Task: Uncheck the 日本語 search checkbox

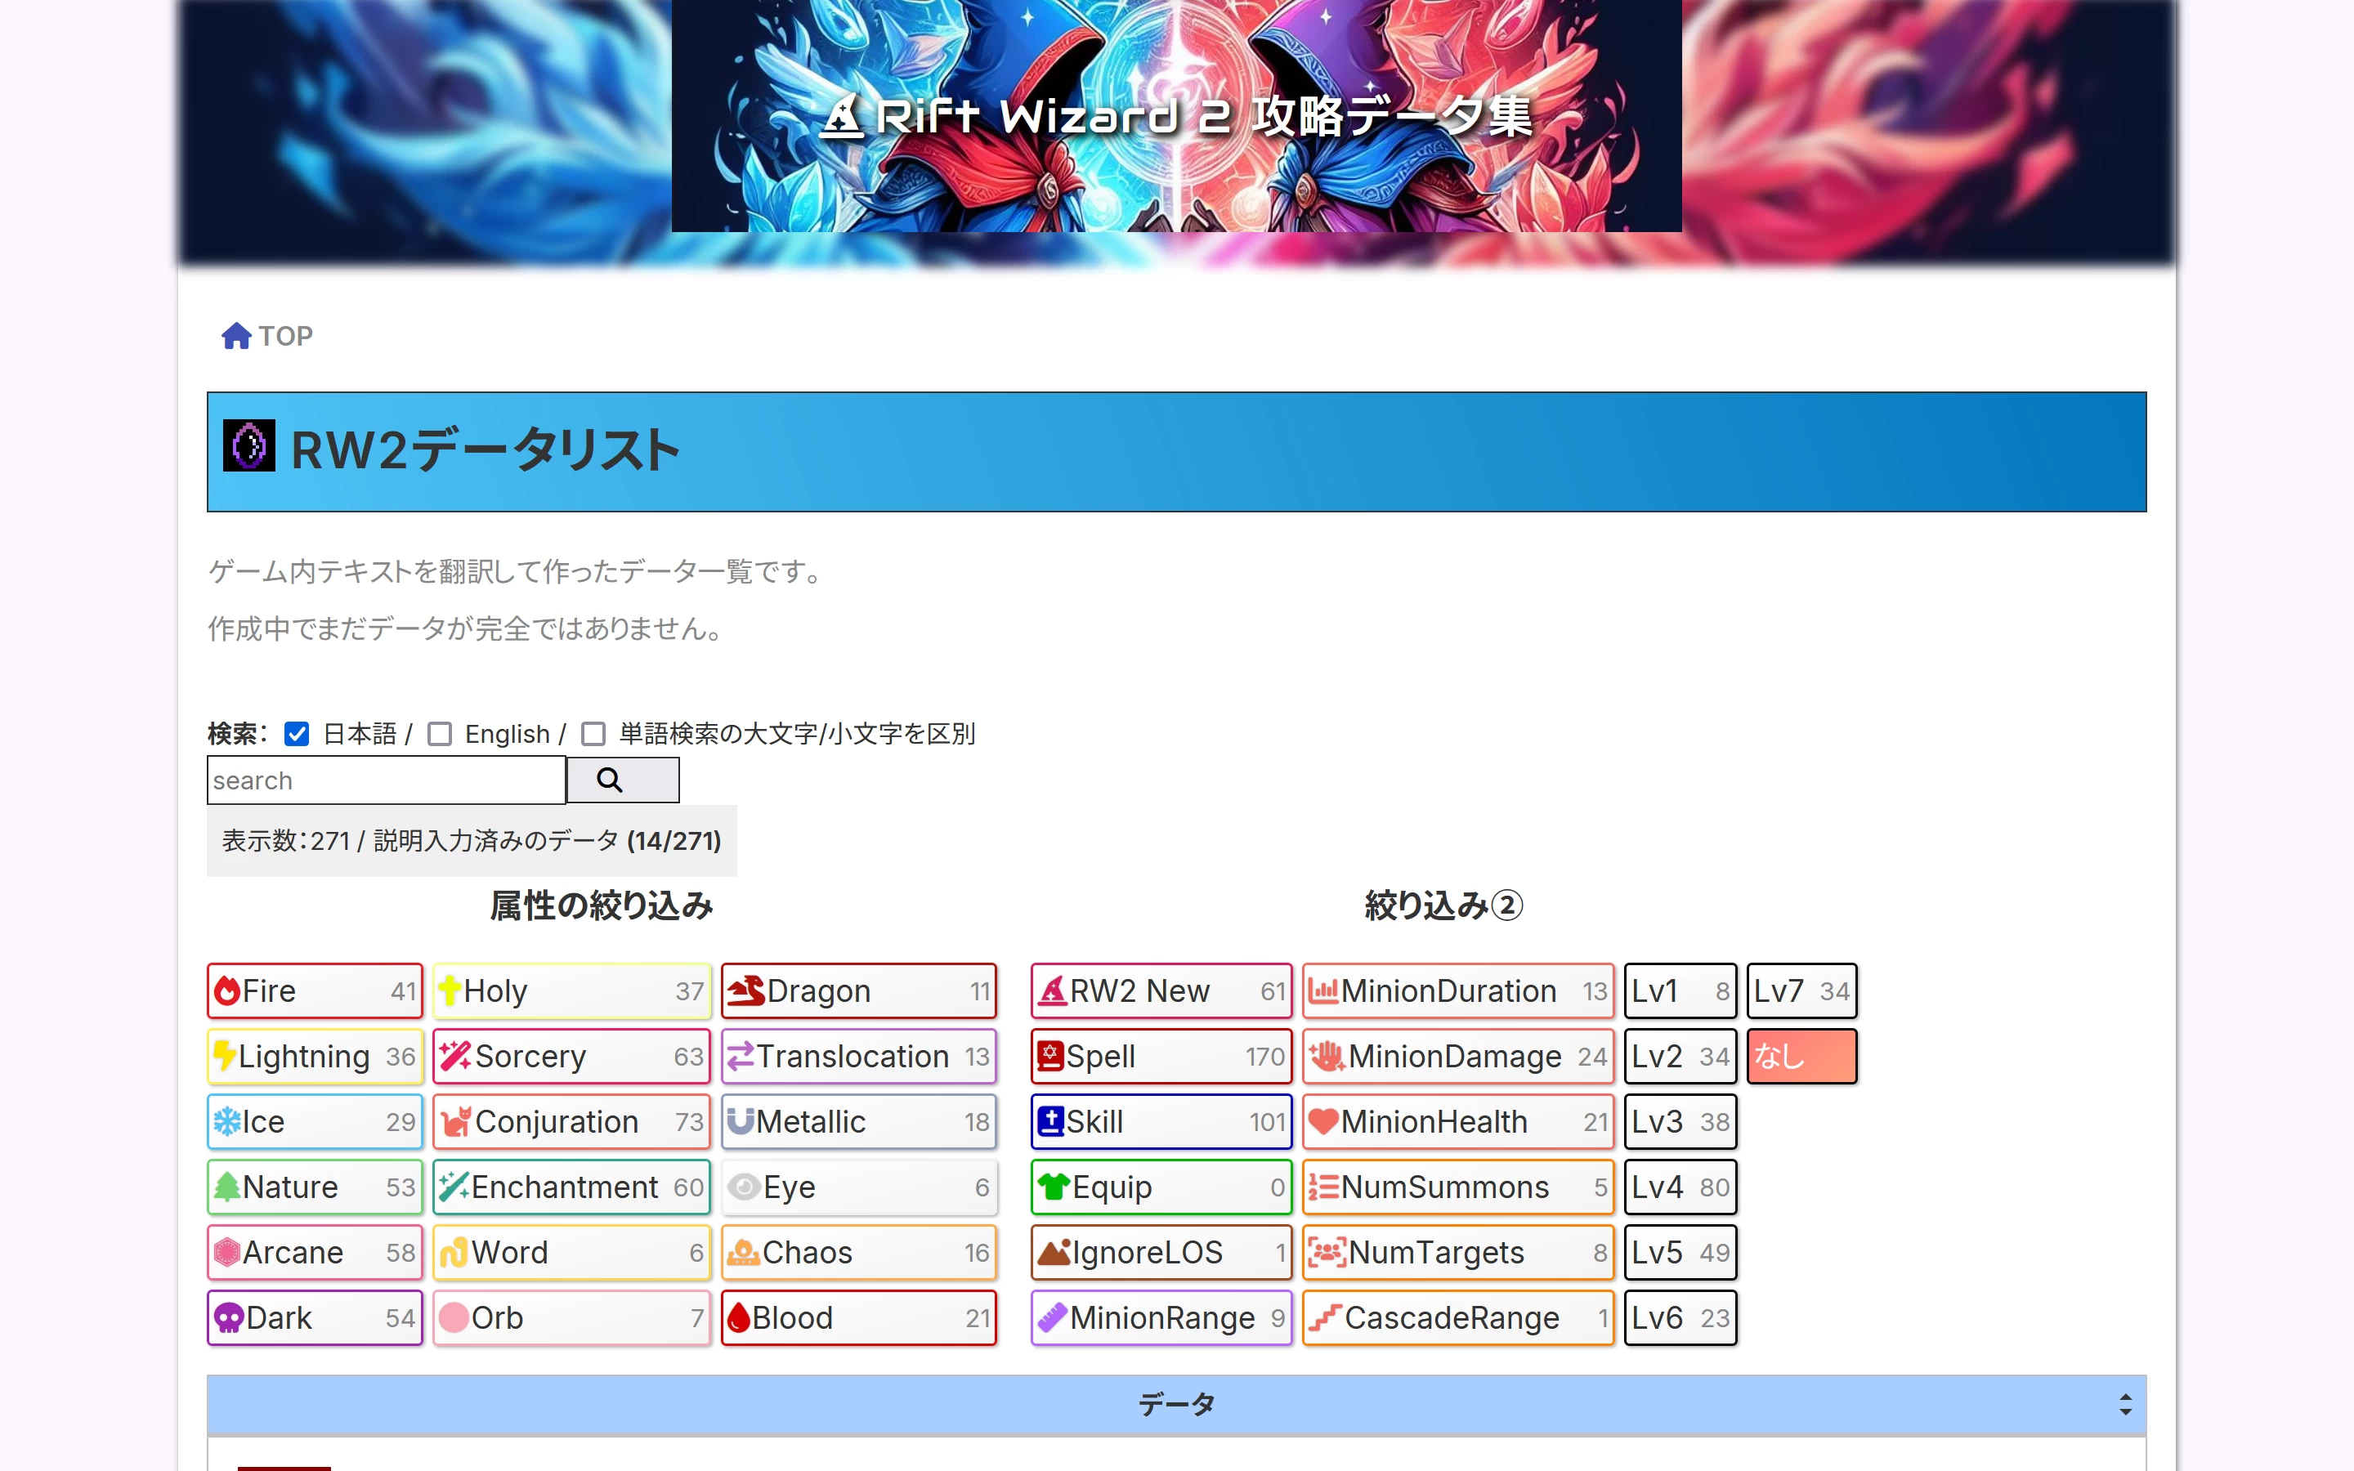Action: tap(297, 734)
